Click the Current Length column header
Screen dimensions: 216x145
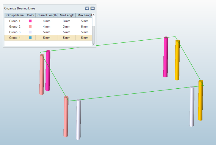point(47,15)
